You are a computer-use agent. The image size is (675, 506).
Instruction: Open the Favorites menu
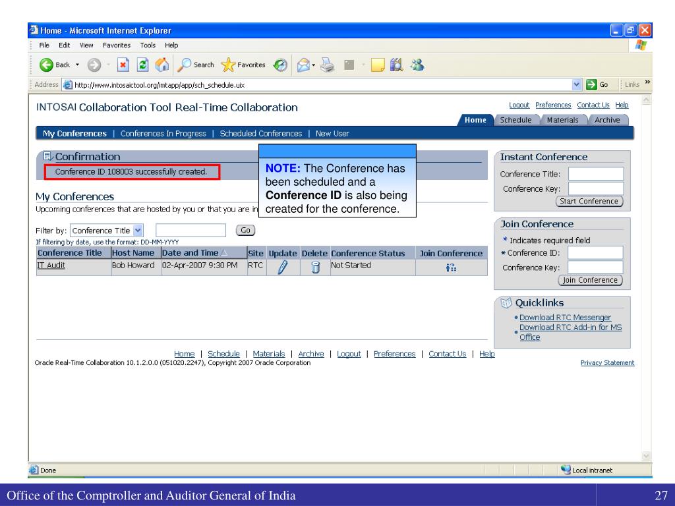[x=116, y=45]
